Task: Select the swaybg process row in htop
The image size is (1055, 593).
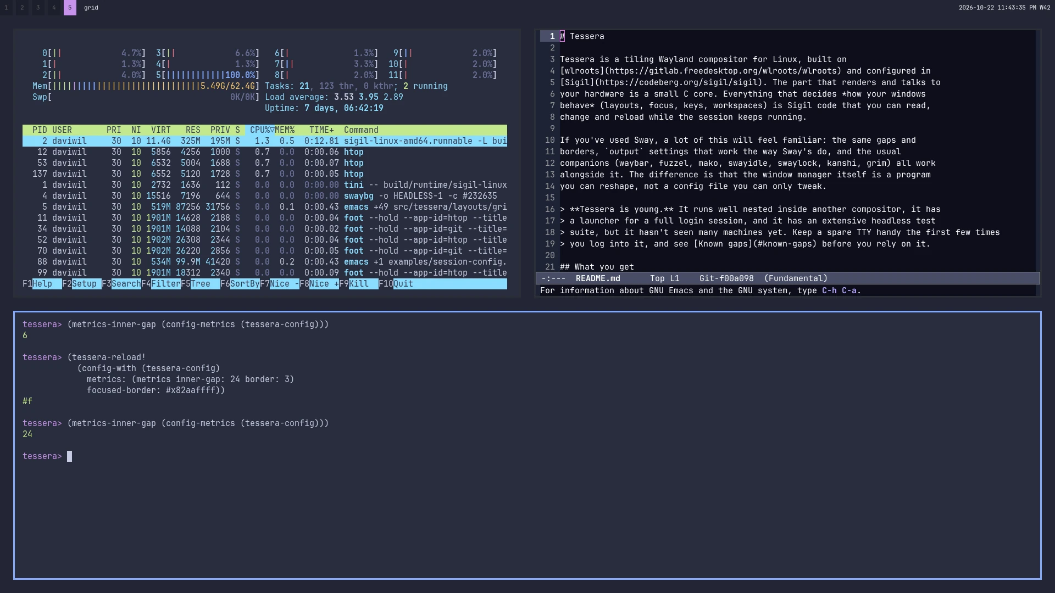Action: click(x=265, y=196)
